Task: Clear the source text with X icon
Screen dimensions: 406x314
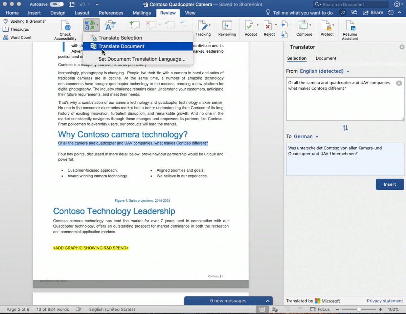Action: pos(399,83)
